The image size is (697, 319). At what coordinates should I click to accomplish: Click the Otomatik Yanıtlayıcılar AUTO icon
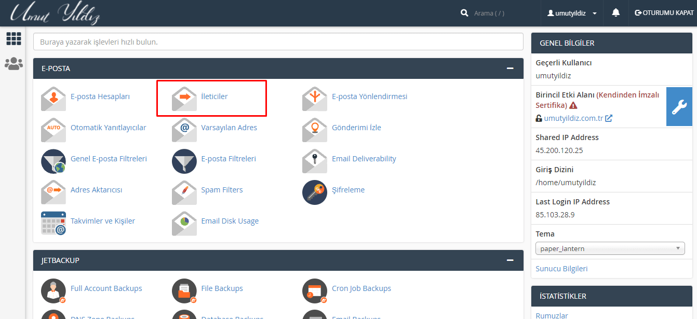coord(53,130)
